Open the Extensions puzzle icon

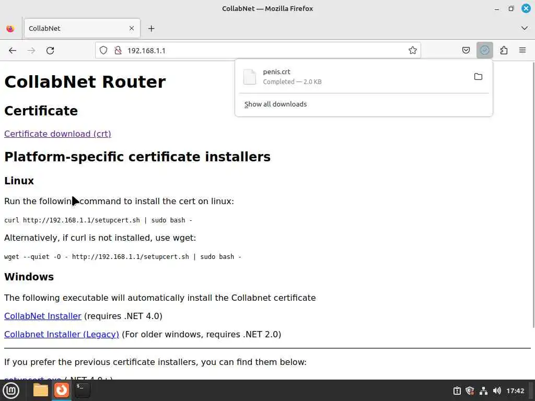point(504,51)
